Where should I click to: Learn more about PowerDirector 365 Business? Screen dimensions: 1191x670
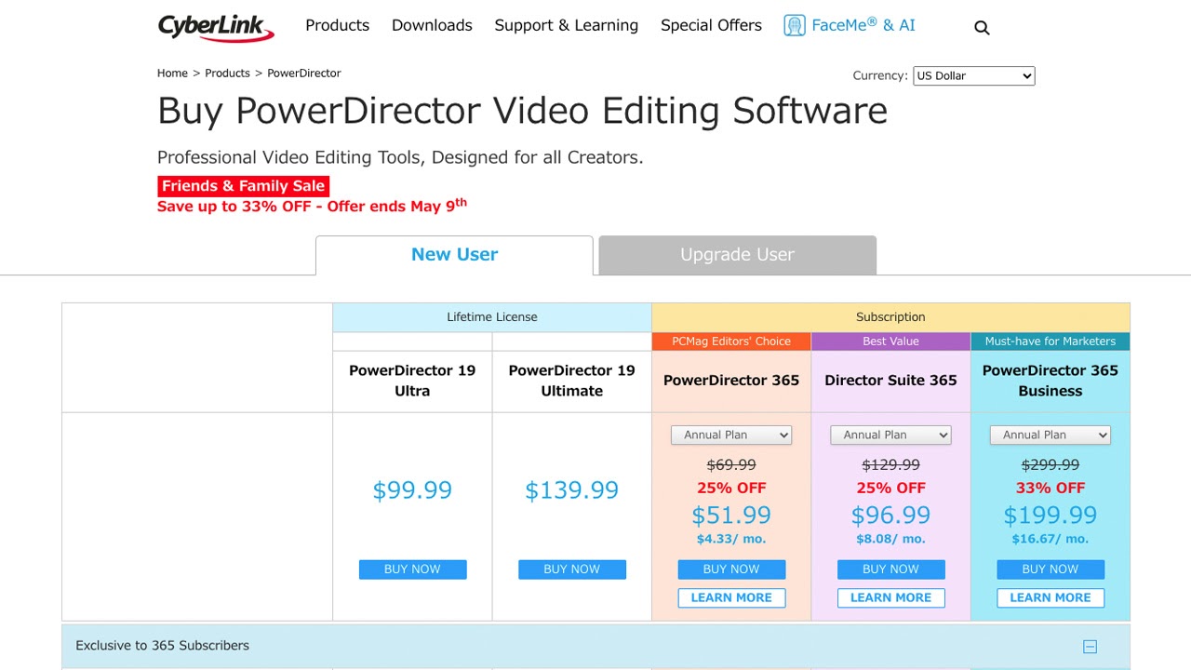pos(1050,598)
